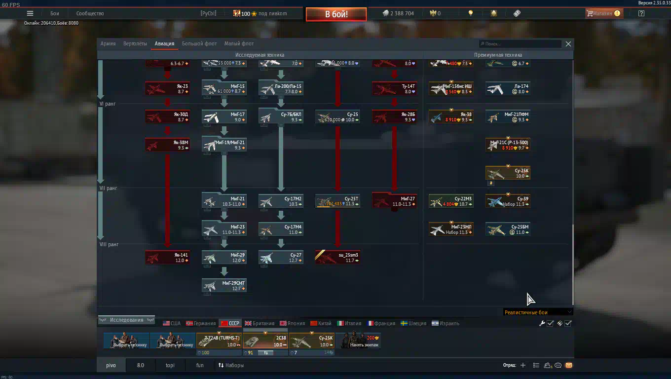Select the Як-38 premium card
The width and height of the screenshot is (671, 379).
tap(451, 117)
